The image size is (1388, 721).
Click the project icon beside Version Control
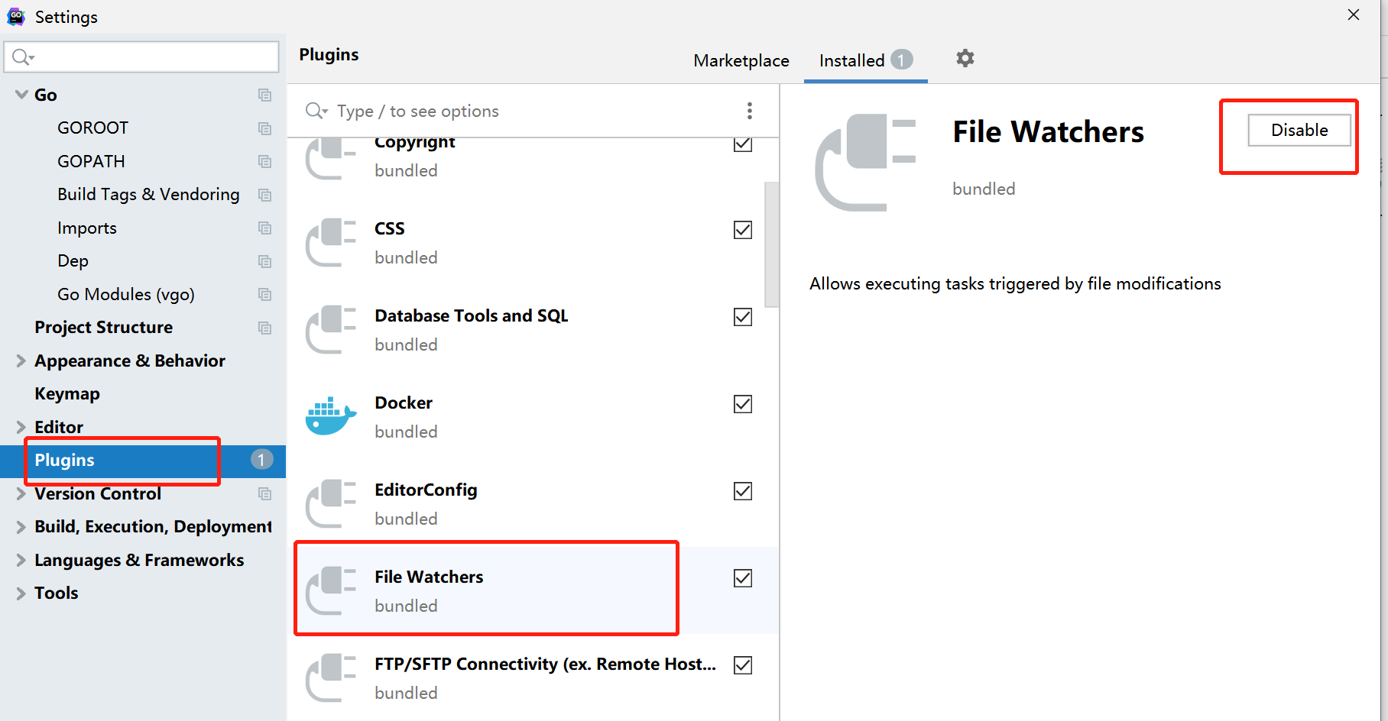(264, 493)
